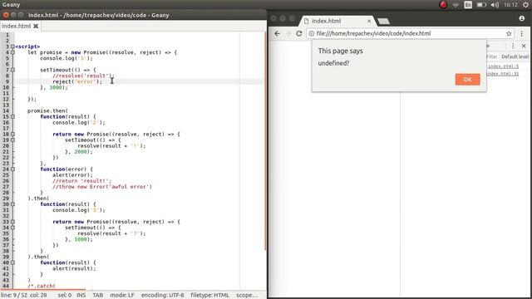Select the index.html browser tab
Image resolution: width=532 pixels, height=299 pixels.
336,21
